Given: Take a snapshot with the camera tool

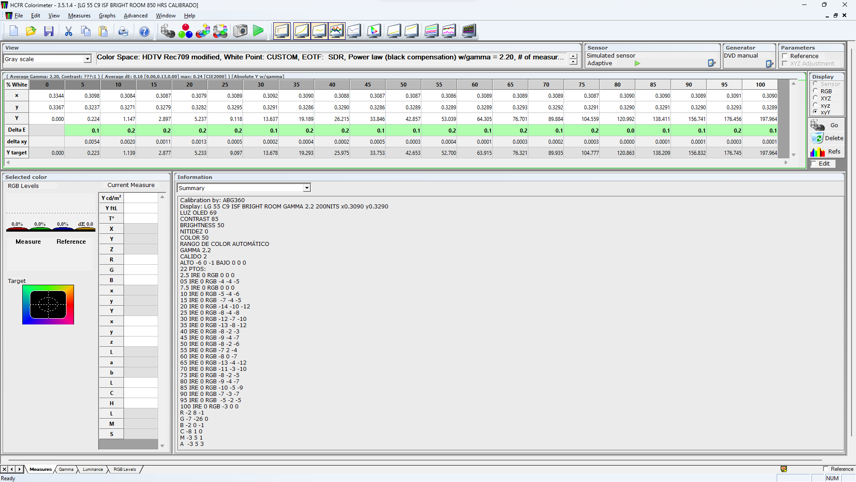Looking at the screenshot, I should click(240, 31).
